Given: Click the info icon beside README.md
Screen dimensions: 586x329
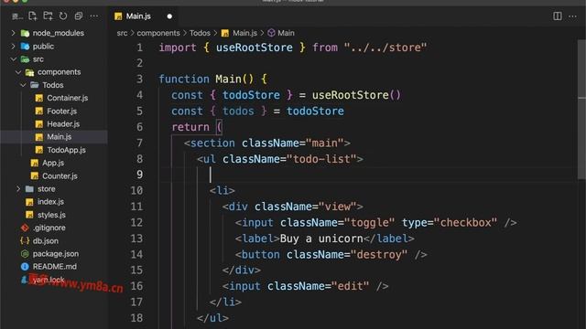Looking at the screenshot, I should point(25,267).
